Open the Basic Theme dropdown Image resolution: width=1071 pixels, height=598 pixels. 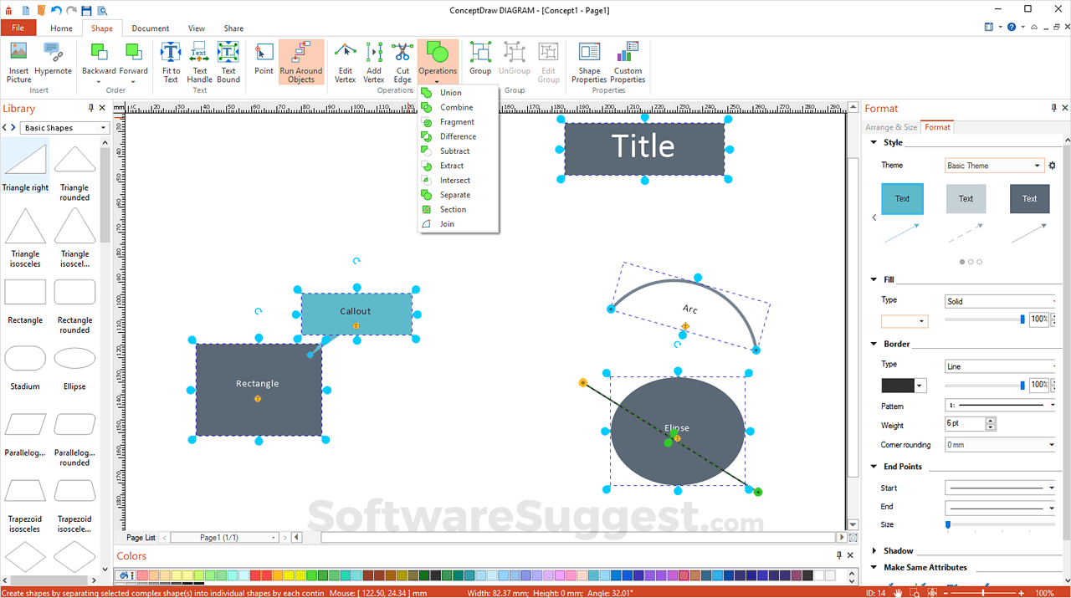(1038, 165)
